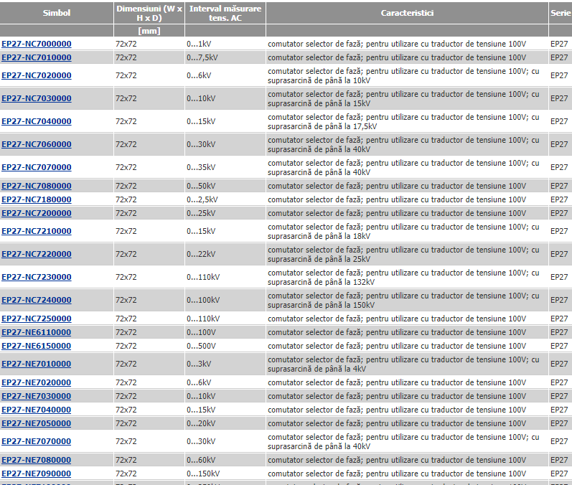This screenshot has width=572, height=485.
Task: Click the Interval măsurare tens. AC header
Action: (225, 13)
